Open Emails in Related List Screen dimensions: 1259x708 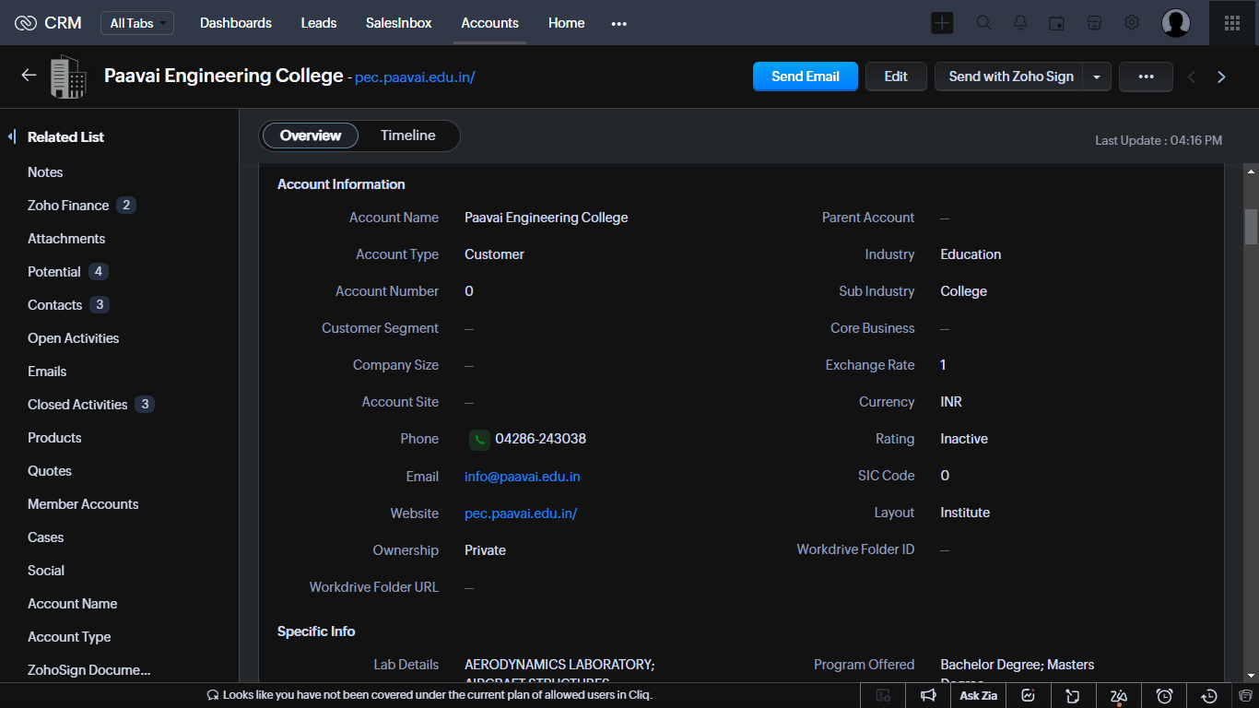click(x=47, y=372)
